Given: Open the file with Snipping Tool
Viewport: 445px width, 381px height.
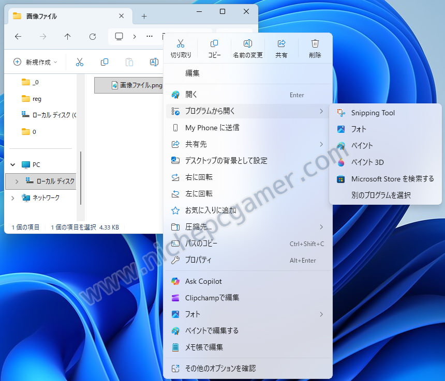Looking at the screenshot, I should 373,113.
